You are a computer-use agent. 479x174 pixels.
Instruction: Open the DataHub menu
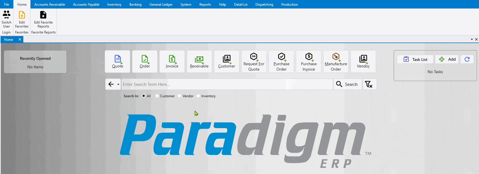point(241,4)
